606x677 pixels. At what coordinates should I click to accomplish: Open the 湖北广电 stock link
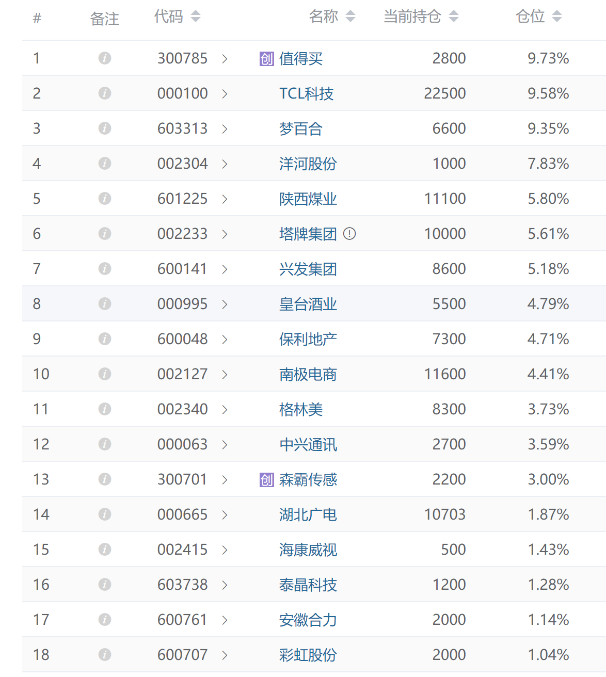(x=308, y=515)
